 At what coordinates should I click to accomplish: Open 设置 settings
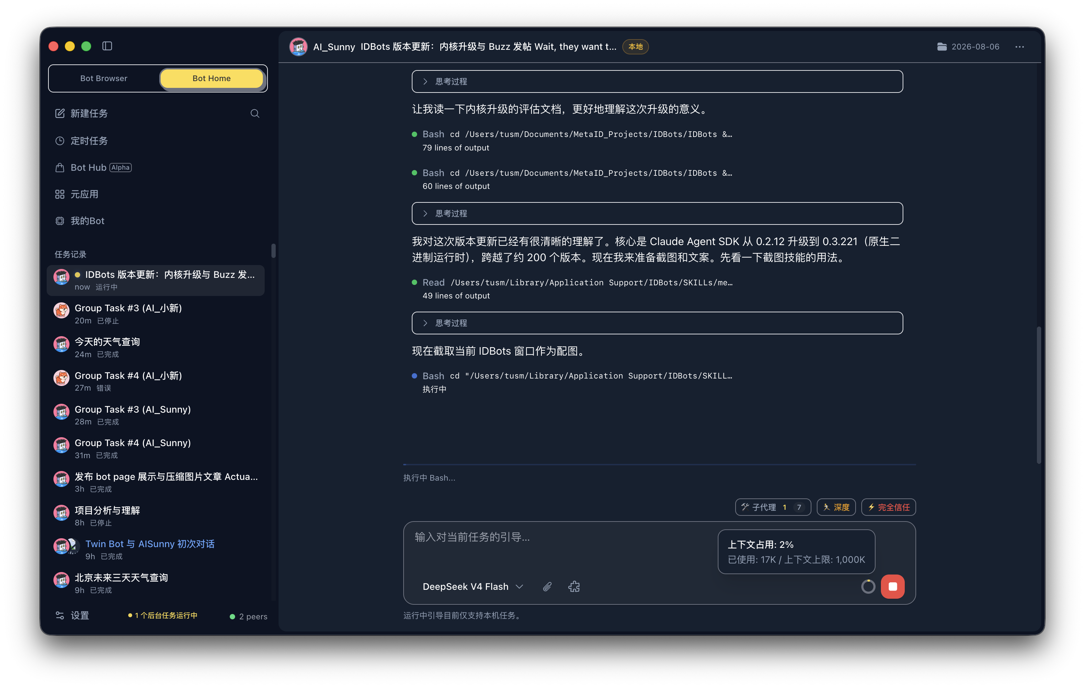[x=72, y=615]
